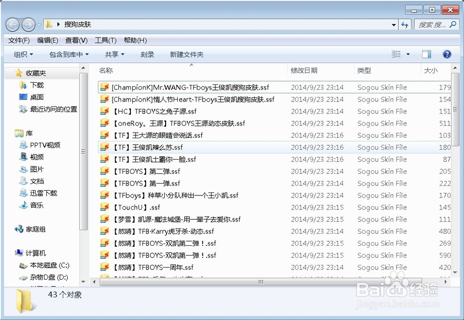Image resolution: width=464 pixels, height=320 pixels.
Task: Click icon of 【TF】王俊凯土霸你一脸.ssf
Action: 104,159
